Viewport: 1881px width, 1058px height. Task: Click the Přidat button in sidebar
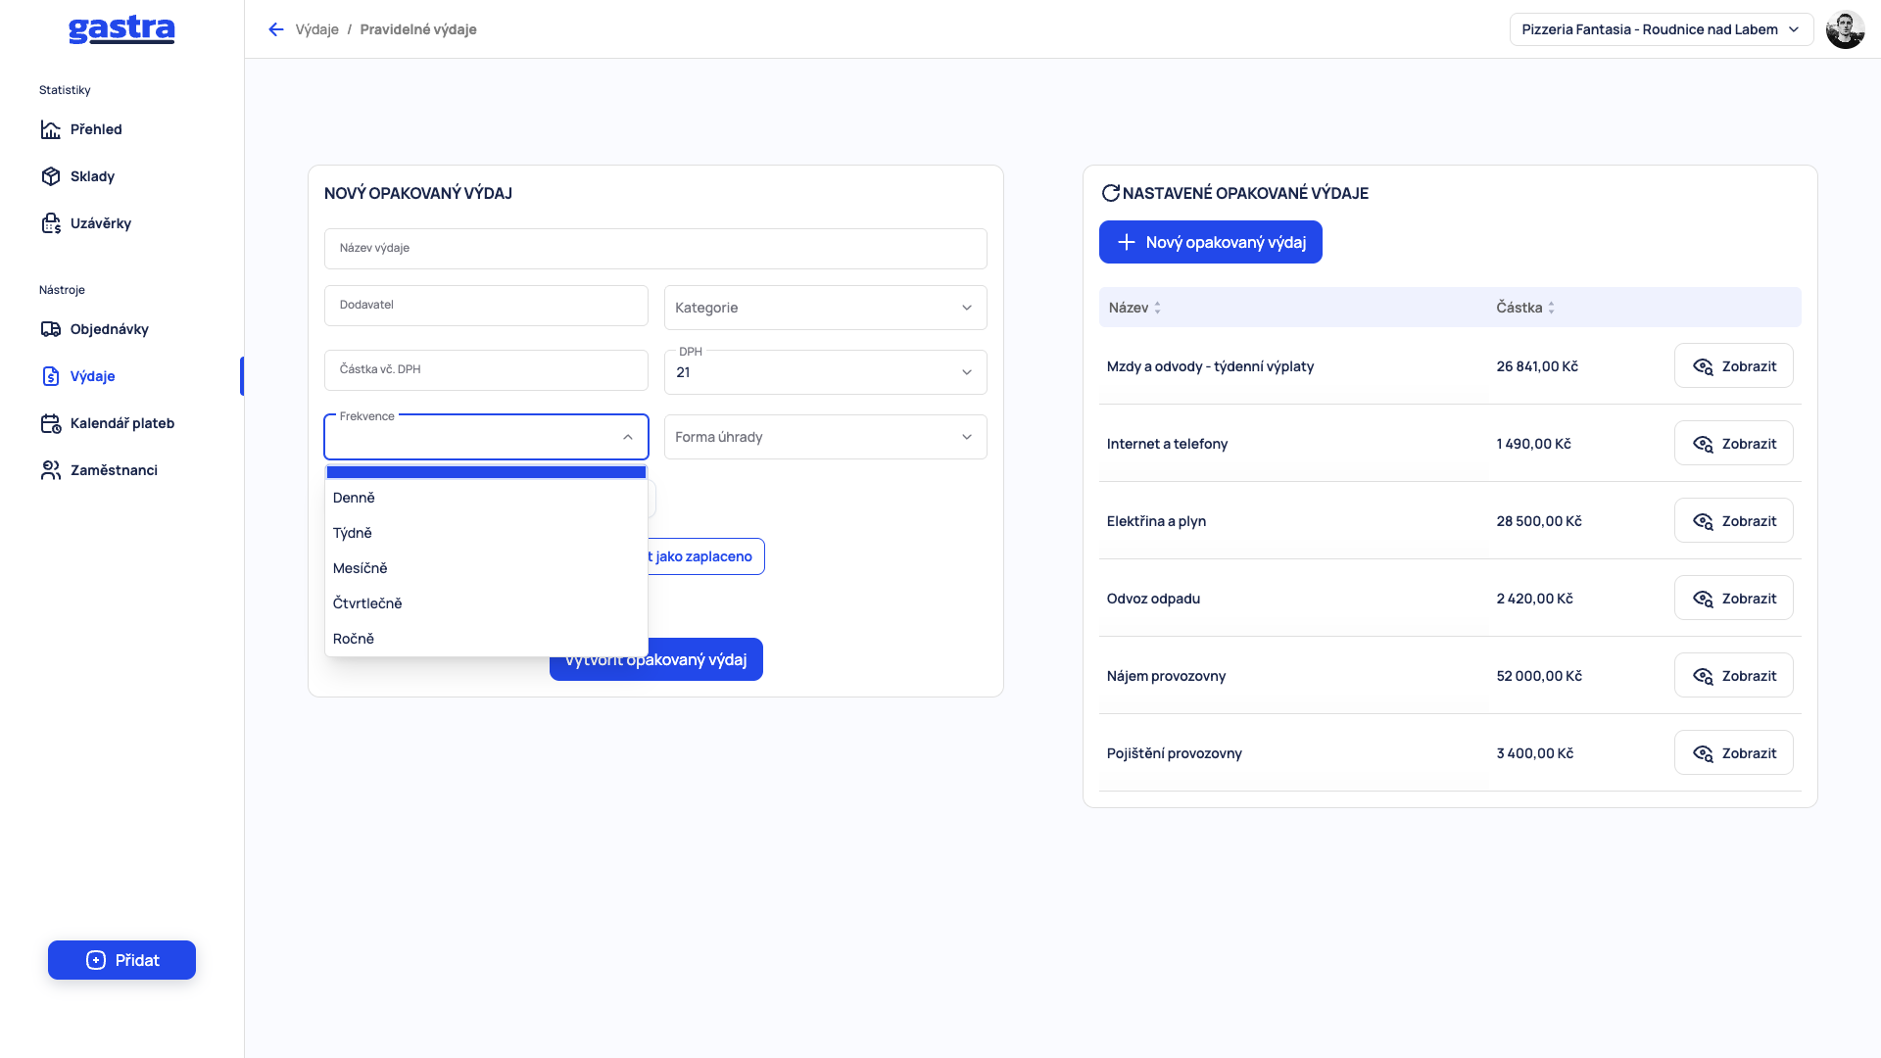[x=121, y=960]
